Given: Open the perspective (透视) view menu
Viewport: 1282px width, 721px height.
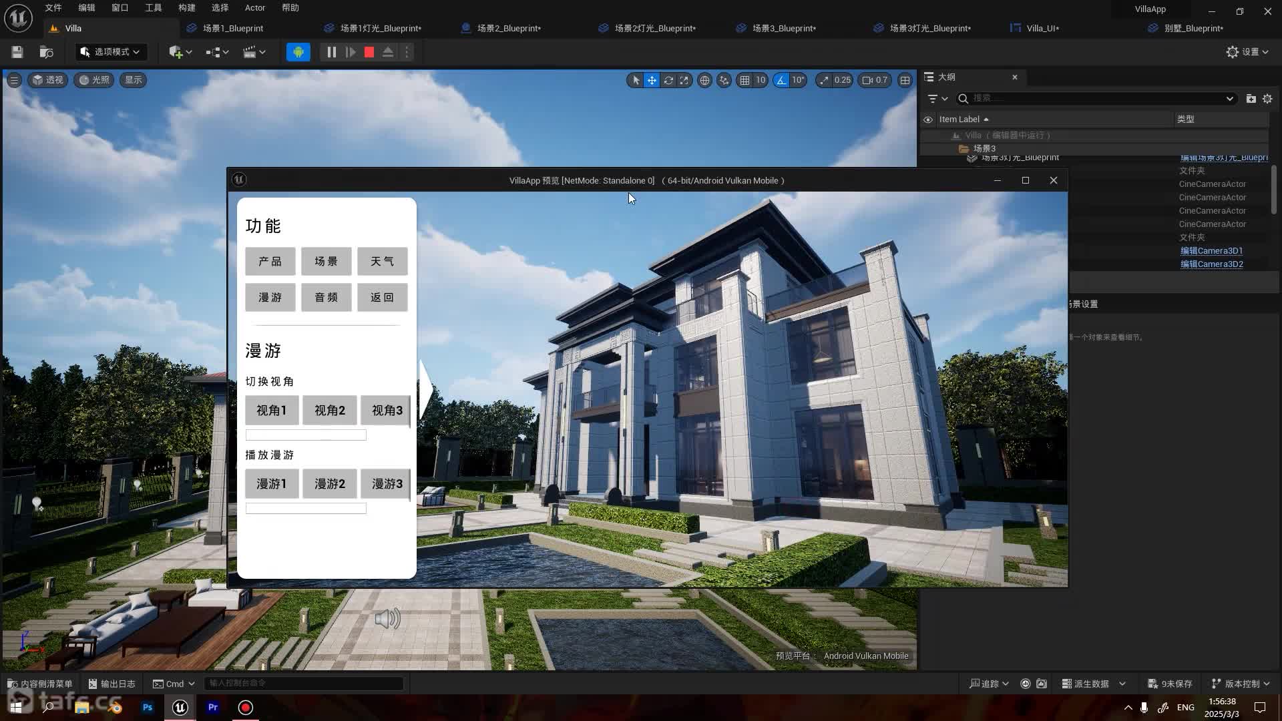Looking at the screenshot, I should pyautogui.click(x=48, y=80).
